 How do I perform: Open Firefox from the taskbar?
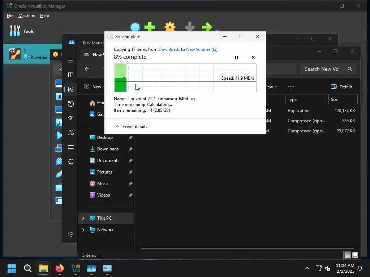tap(60, 268)
